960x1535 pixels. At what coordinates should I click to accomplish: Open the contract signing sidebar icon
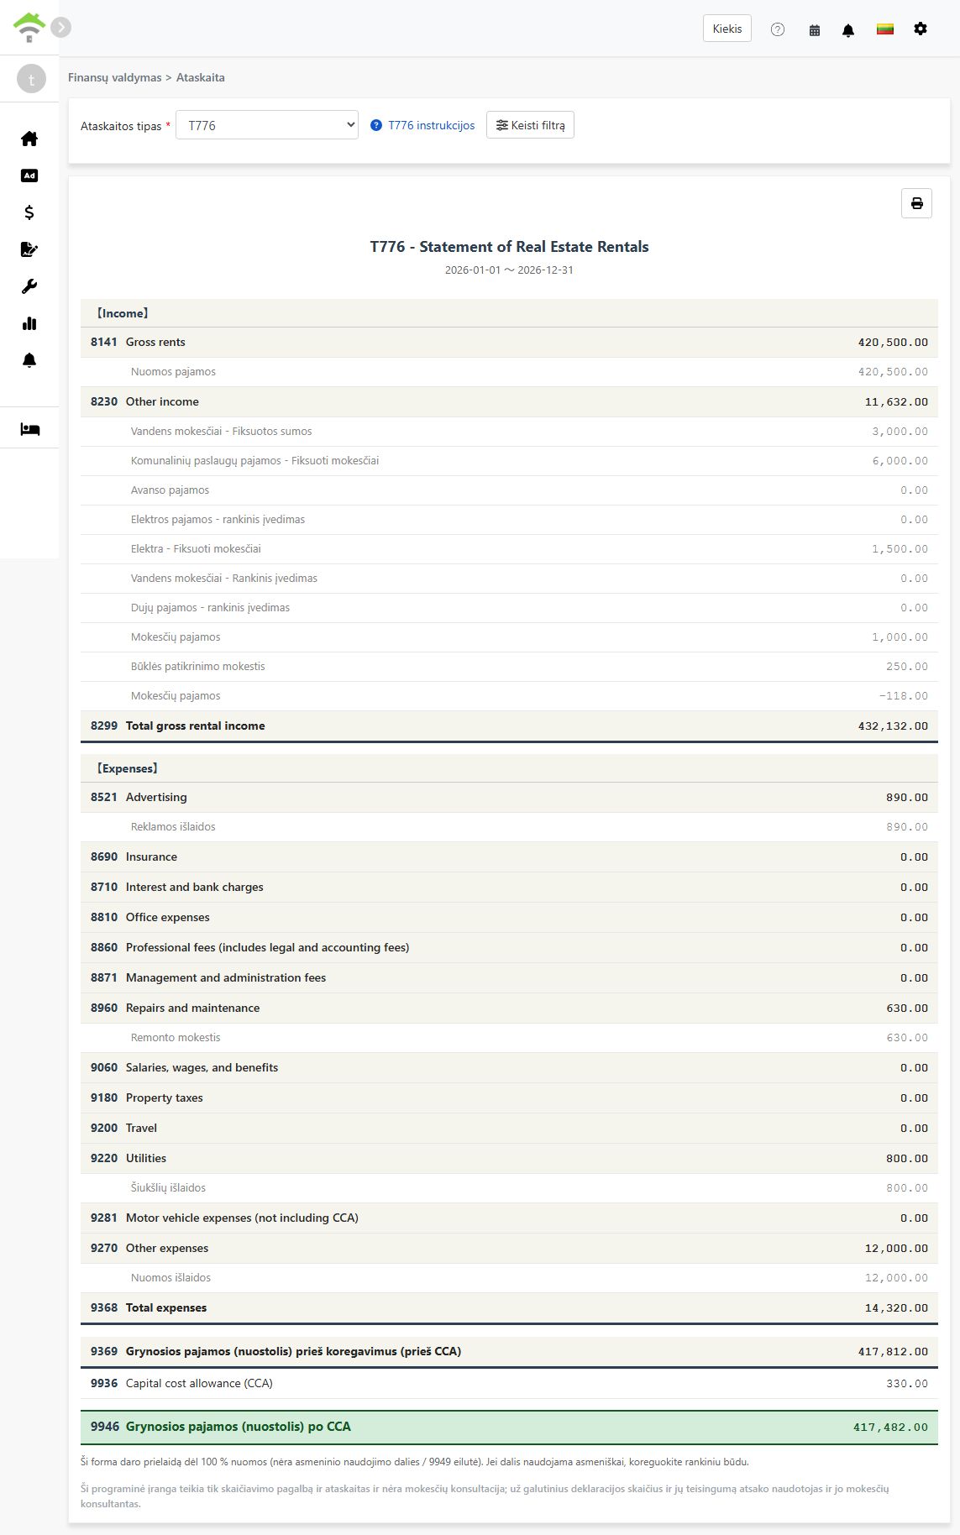pos(29,249)
